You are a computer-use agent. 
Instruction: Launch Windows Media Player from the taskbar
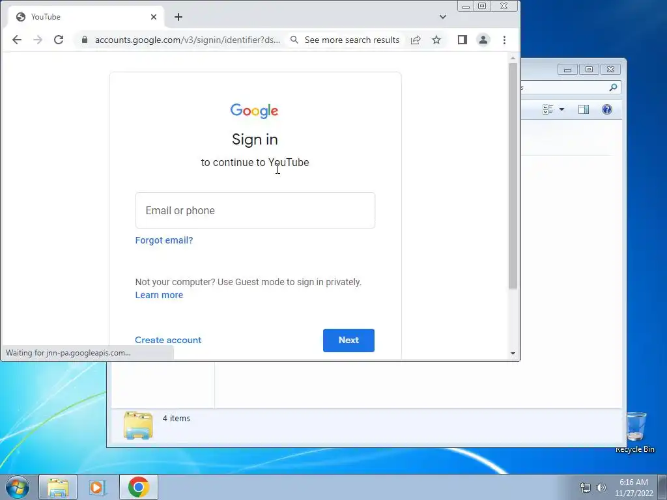click(x=96, y=487)
